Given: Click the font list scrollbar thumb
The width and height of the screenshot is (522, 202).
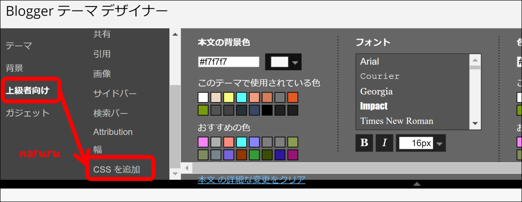Looking at the screenshot, I should (475, 67).
